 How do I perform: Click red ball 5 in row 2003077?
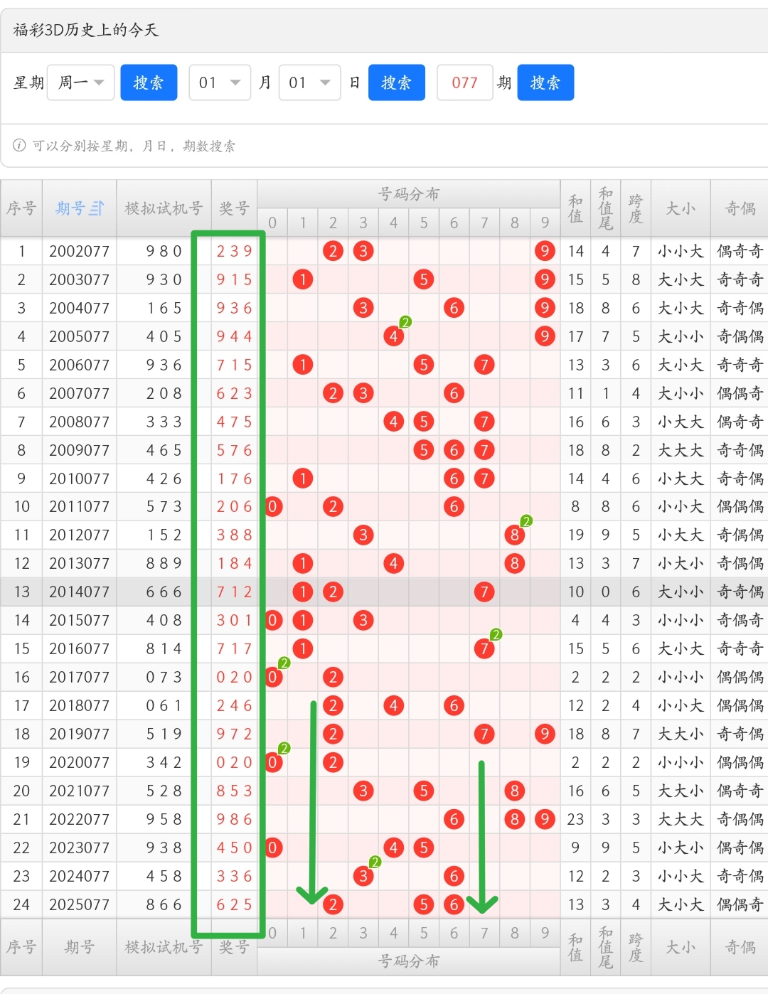click(424, 279)
